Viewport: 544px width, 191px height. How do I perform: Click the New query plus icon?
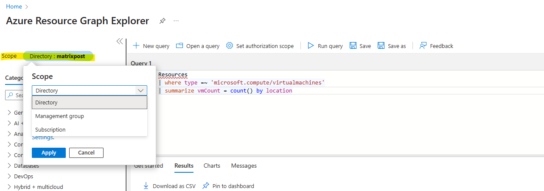[x=136, y=45]
